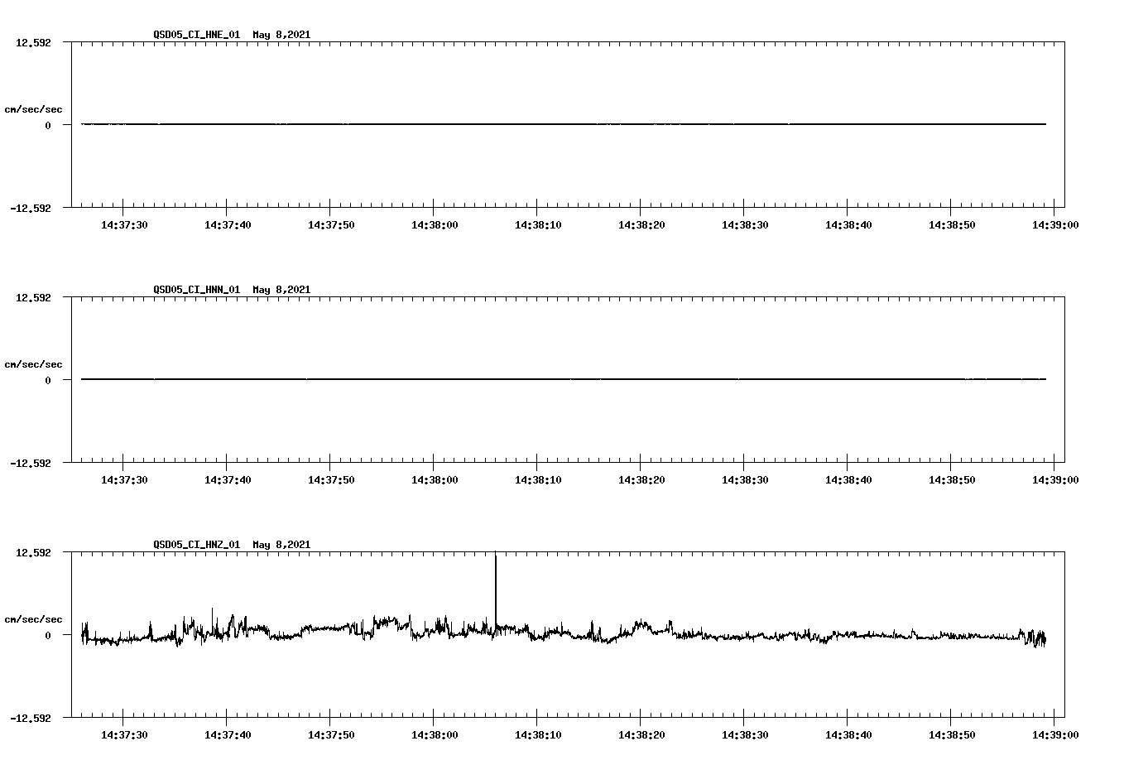Image resolution: width=1124 pixels, height=765 pixels.
Task: Click the zero amplitude label on the HNN plot
Action: [x=50, y=379]
